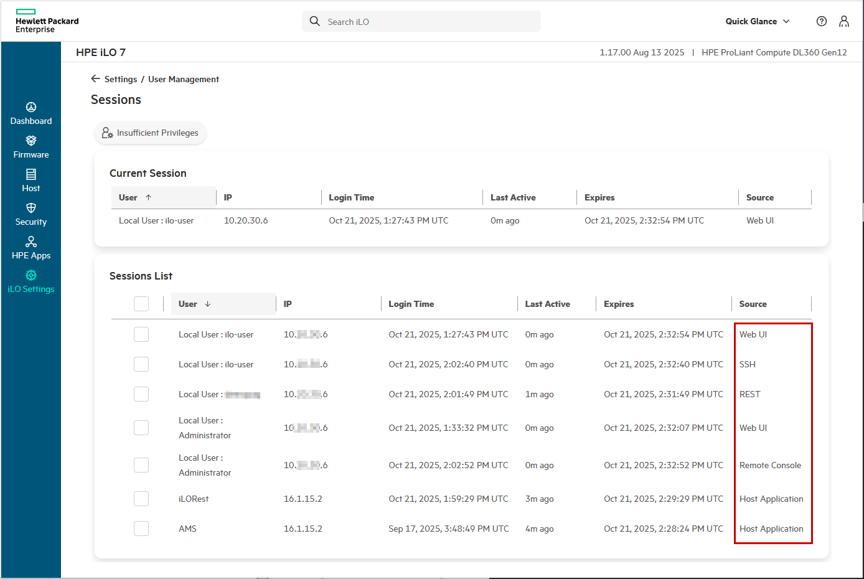Tick the iLORest session checkbox
864x579 pixels.
click(141, 499)
